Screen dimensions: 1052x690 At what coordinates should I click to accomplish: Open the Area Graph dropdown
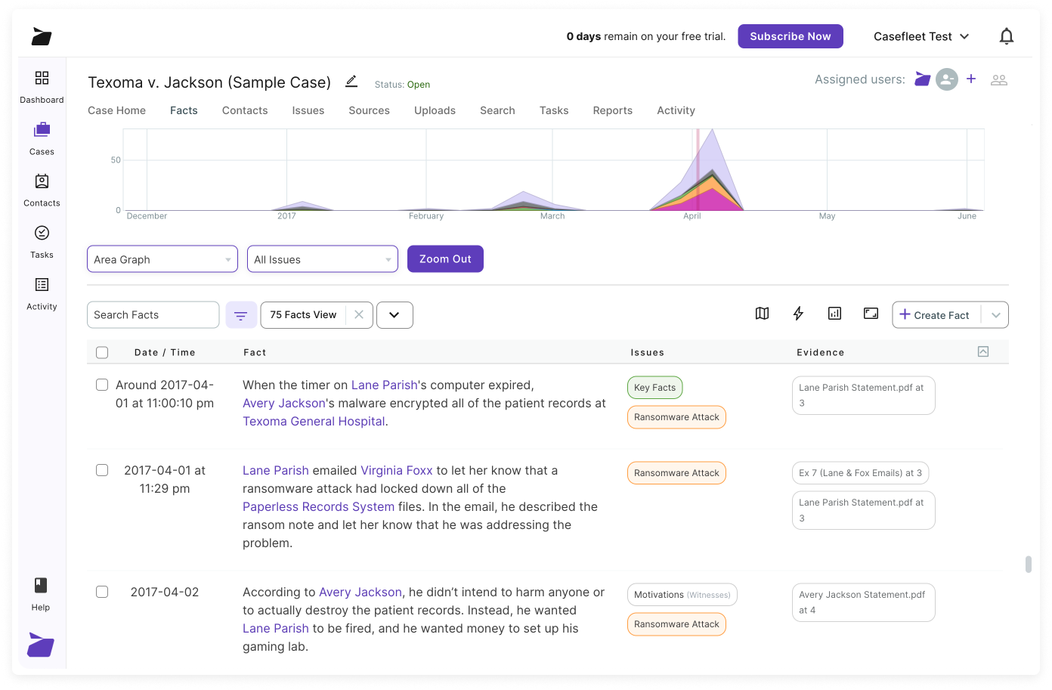coord(162,258)
